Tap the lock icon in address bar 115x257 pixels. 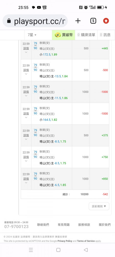tap(9, 21)
